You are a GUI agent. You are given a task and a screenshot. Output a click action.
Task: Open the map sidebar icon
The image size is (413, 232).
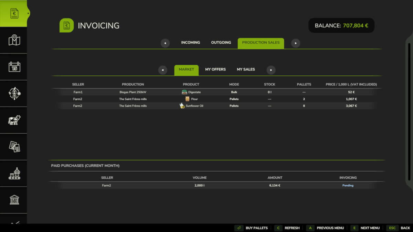(x=14, y=40)
